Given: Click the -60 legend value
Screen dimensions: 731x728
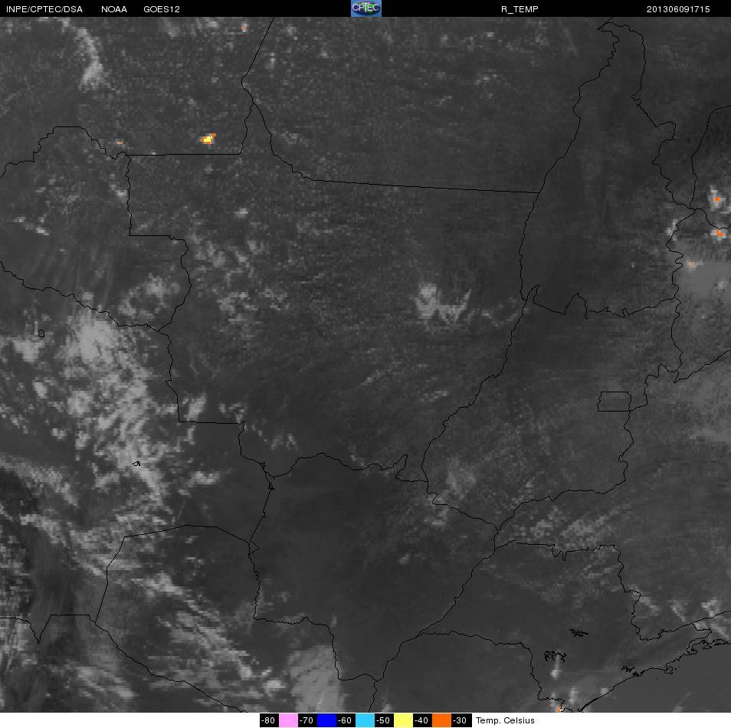Looking at the screenshot, I should [x=346, y=720].
